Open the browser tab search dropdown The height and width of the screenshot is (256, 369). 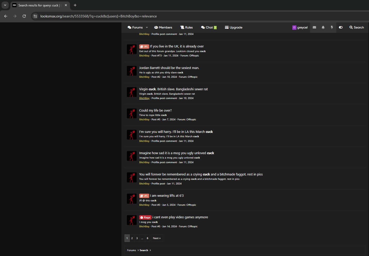(5, 5)
